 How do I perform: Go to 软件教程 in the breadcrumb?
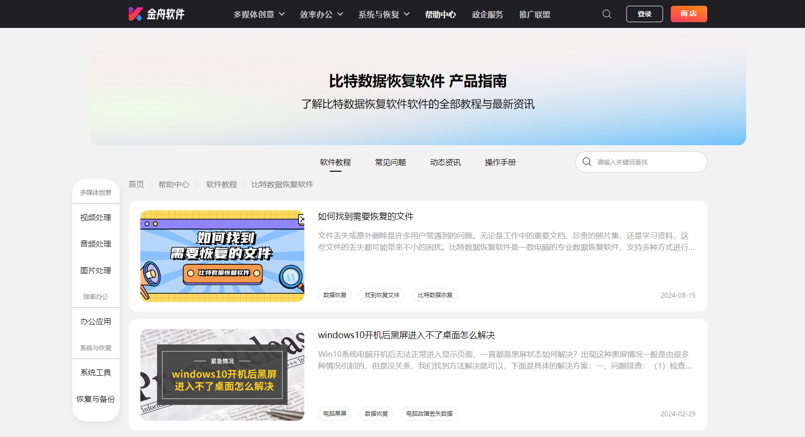coord(221,184)
